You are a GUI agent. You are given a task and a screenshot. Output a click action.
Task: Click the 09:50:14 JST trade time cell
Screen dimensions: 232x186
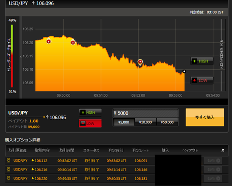pyautogui.click(x=67, y=170)
